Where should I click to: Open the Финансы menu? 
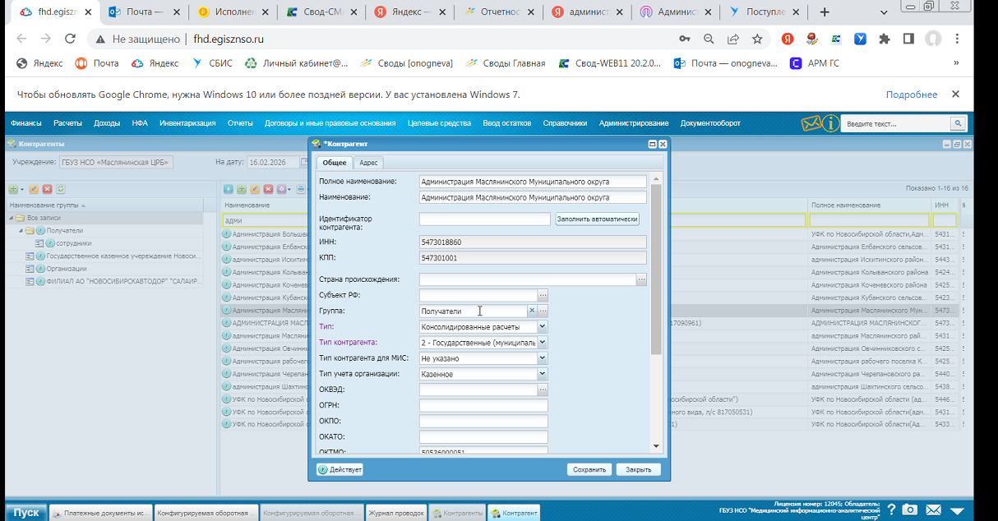[x=26, y=123]
